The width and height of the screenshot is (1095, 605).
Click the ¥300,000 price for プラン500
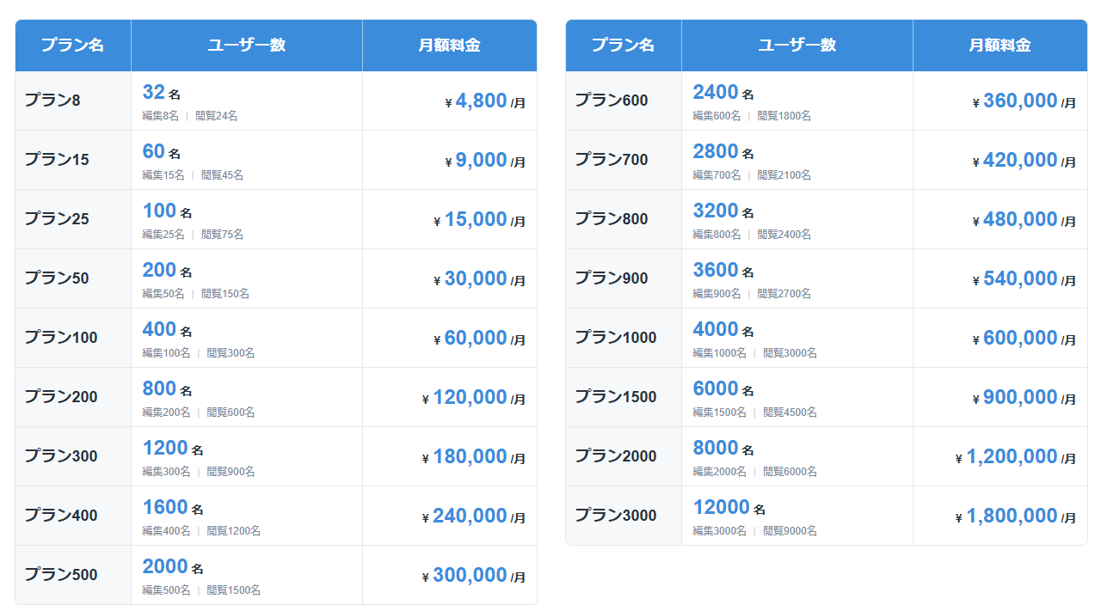[x=470, y=575]
